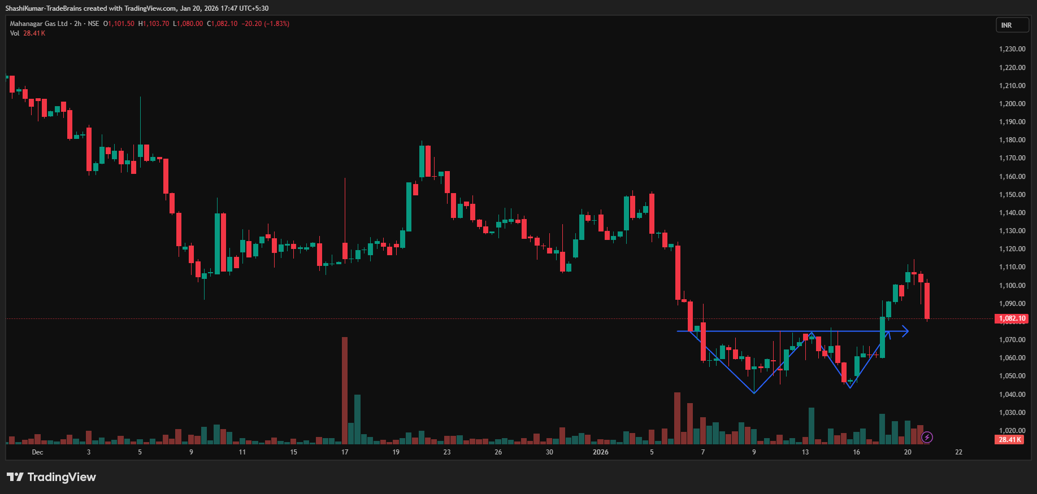The image size is (1037, 494).
Task: Select the 2026 marker on date axis
Action: tap(600, 452)
